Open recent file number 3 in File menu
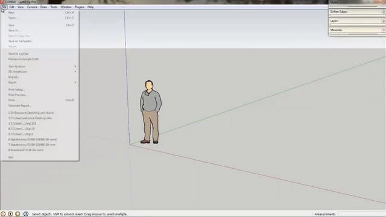This screenshot has height=217, width=386. [40, 124]
